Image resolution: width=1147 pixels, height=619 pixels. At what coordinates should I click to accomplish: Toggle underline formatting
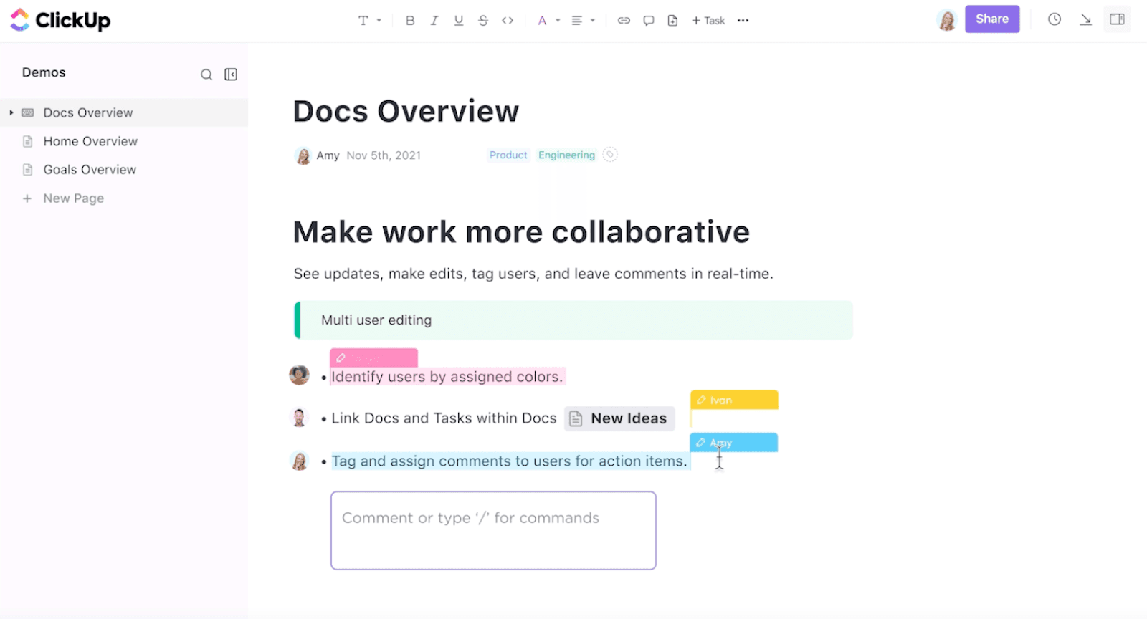pos(459,21)
